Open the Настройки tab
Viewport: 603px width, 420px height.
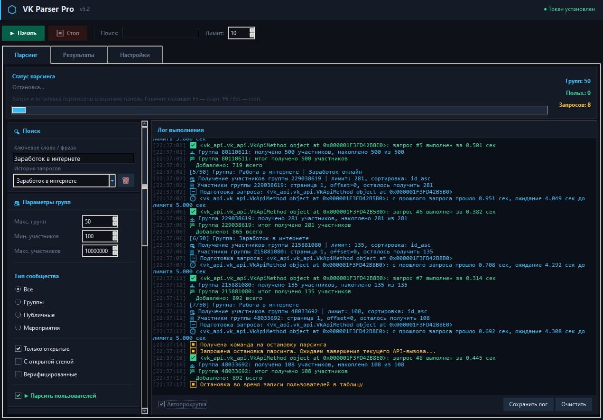pyautogui.click(x=135, y=55)
